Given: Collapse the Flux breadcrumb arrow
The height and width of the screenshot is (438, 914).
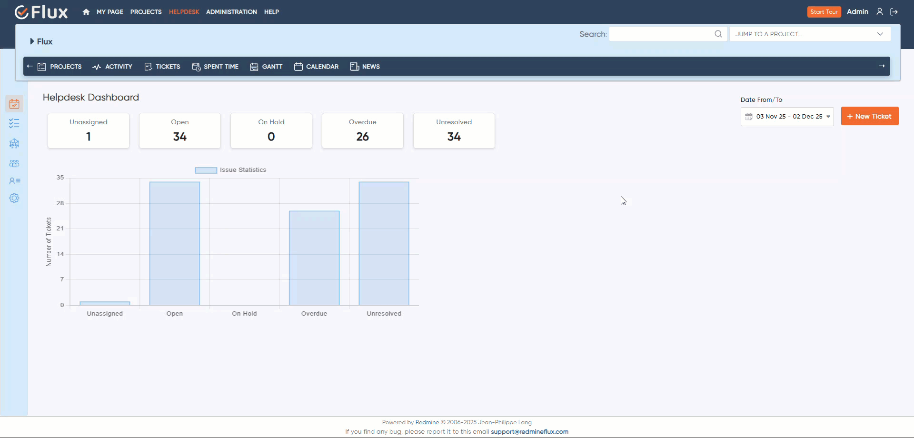Looking at the screenshot, I should 31,41.
